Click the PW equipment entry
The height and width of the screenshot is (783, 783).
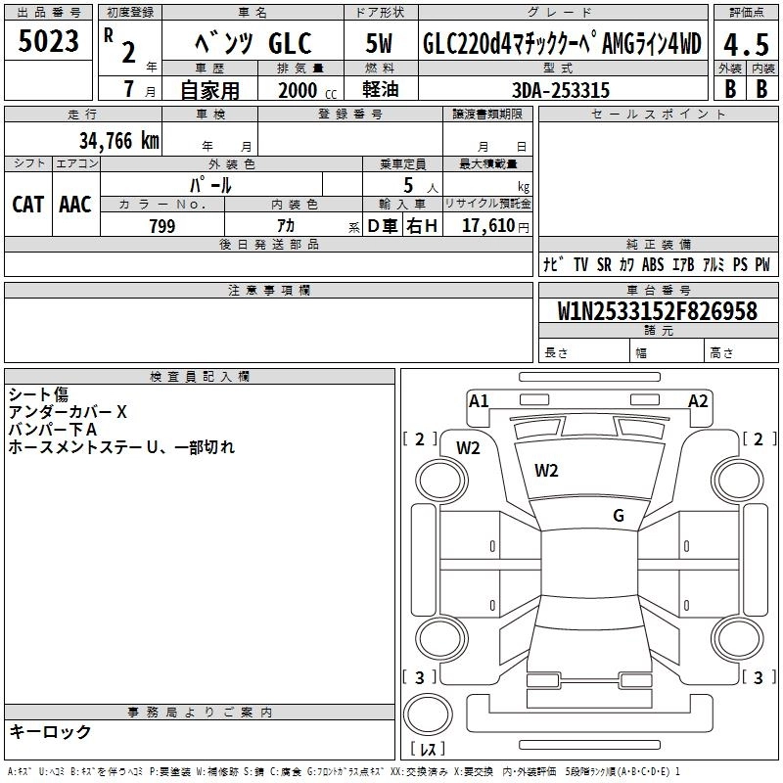(762, 264)
